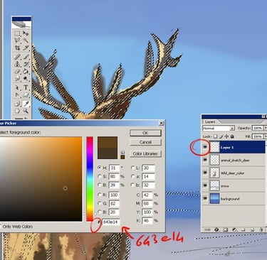Switch to the Layers tab
Screen dimensions: 267x260
pyautogui.click(x=210, y=121)
